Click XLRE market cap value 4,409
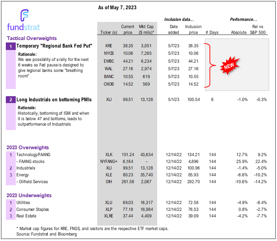 pyautogui.click(x=146, y=216)
